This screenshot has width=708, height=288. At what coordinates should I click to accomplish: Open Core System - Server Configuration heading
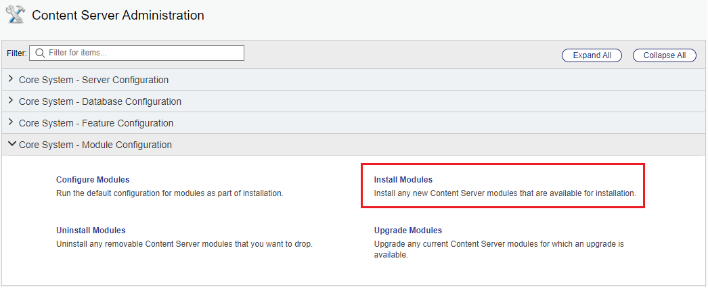coord(93,80)
